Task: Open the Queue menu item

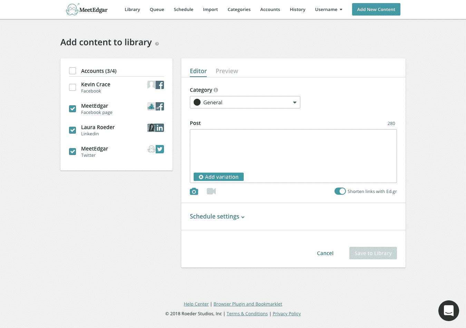Action: [x=157, y=10]
